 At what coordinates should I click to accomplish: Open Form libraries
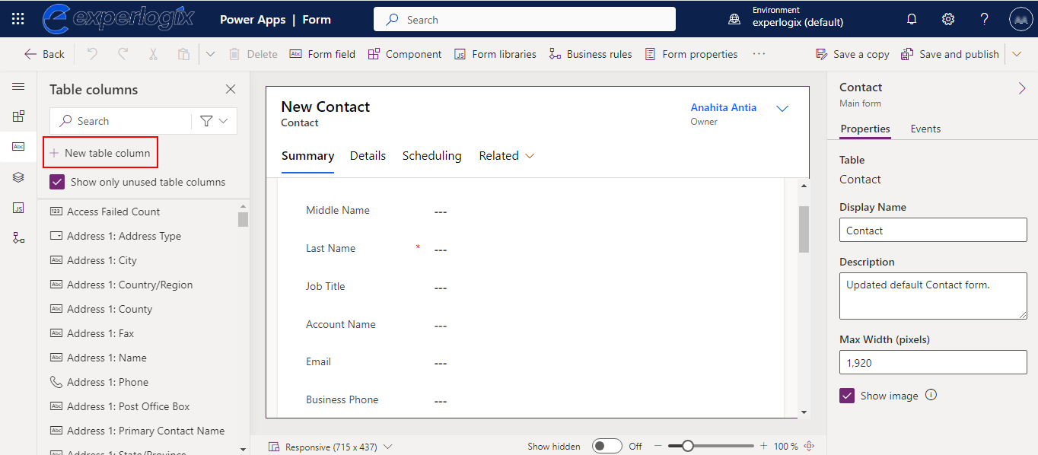point(495,54)
